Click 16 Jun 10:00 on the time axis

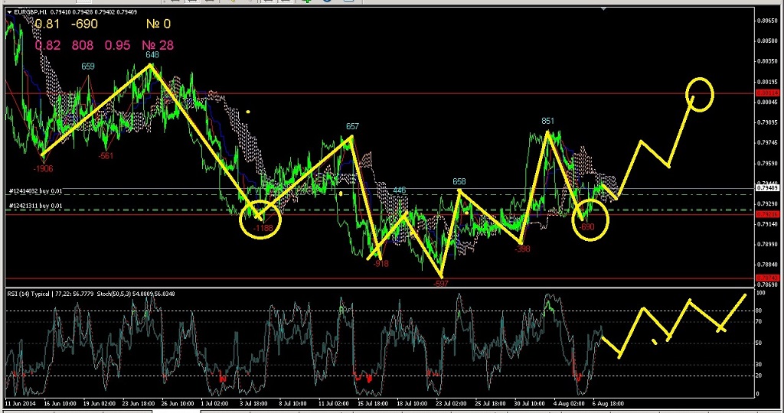coord(60,403)
